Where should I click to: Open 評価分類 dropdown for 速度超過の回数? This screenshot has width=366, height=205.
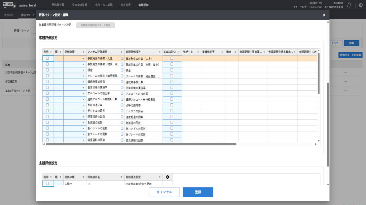click(83, 117)
